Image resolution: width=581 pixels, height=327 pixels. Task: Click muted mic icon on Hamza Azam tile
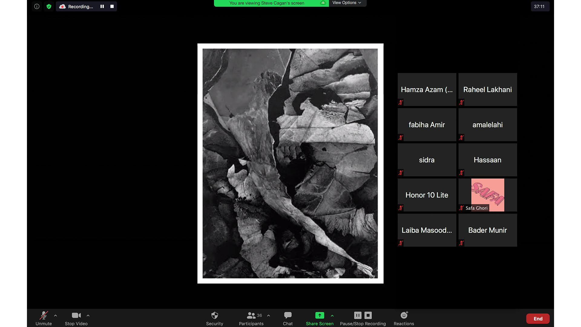401,102
